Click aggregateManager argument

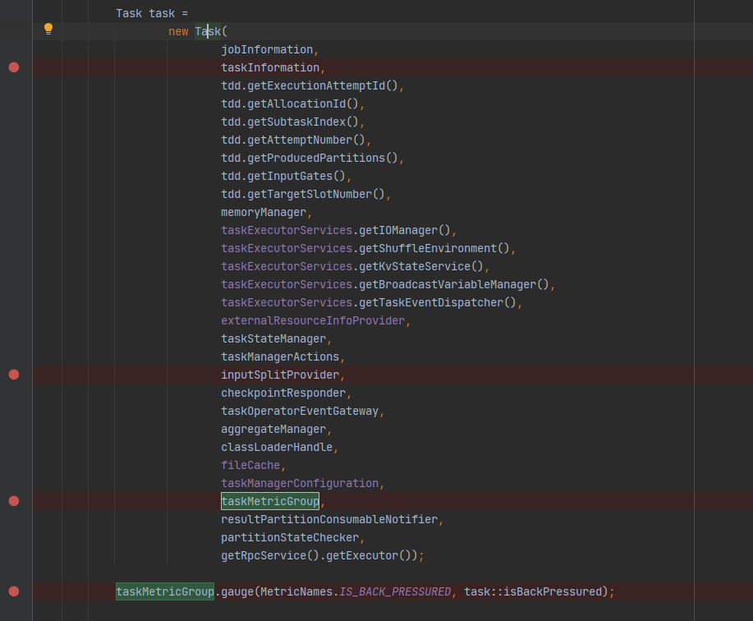[273, 430]
